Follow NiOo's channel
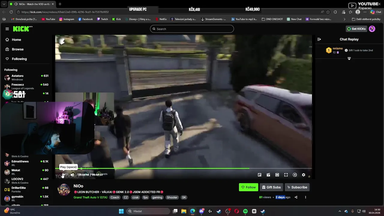This screenshot has height=216, width=384. 248,187
